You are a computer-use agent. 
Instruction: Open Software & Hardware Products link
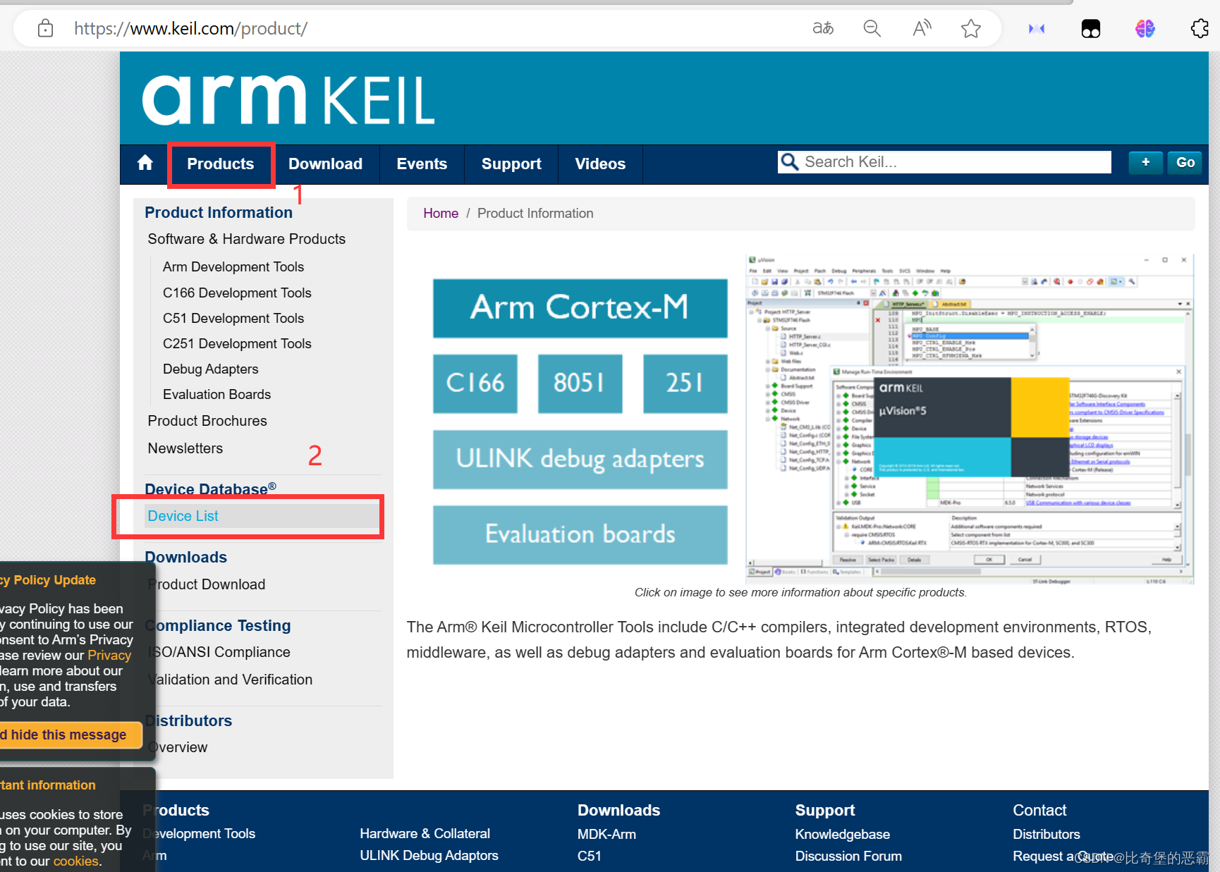(x=247, y=239)
